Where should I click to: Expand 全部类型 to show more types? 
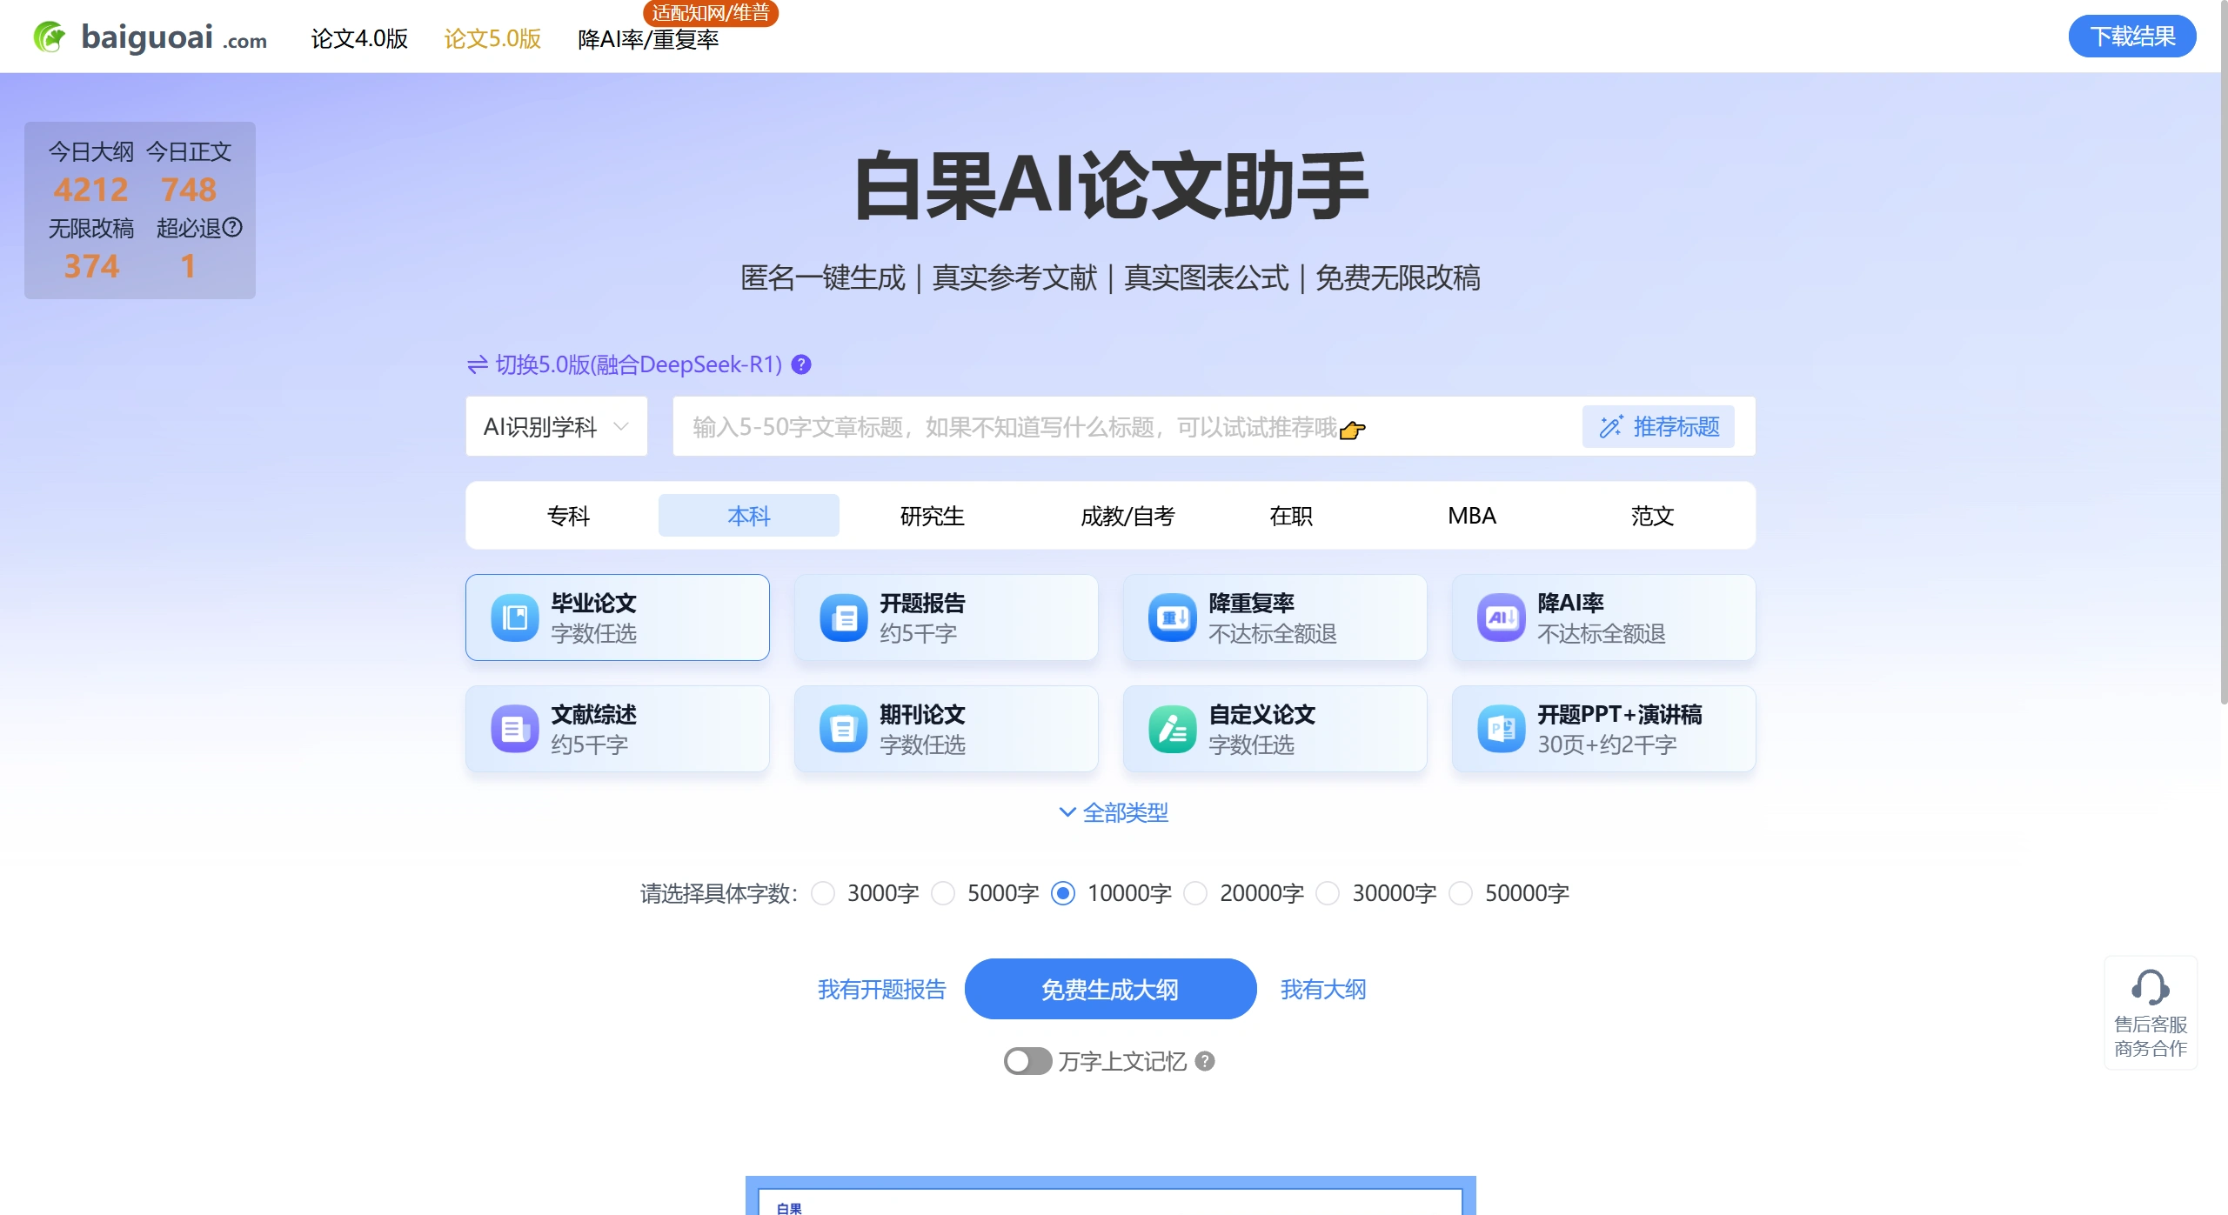point(1112,812)
